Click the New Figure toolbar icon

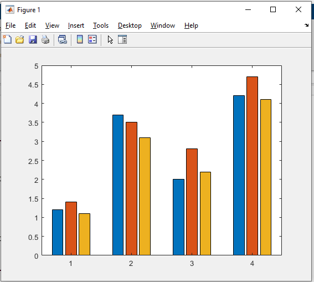(x=7, y=39)
